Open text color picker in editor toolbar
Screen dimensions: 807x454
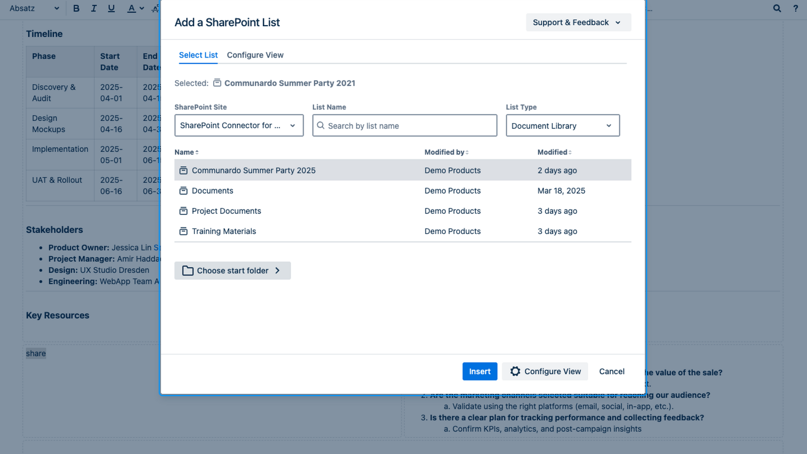[x=131, y=8]
